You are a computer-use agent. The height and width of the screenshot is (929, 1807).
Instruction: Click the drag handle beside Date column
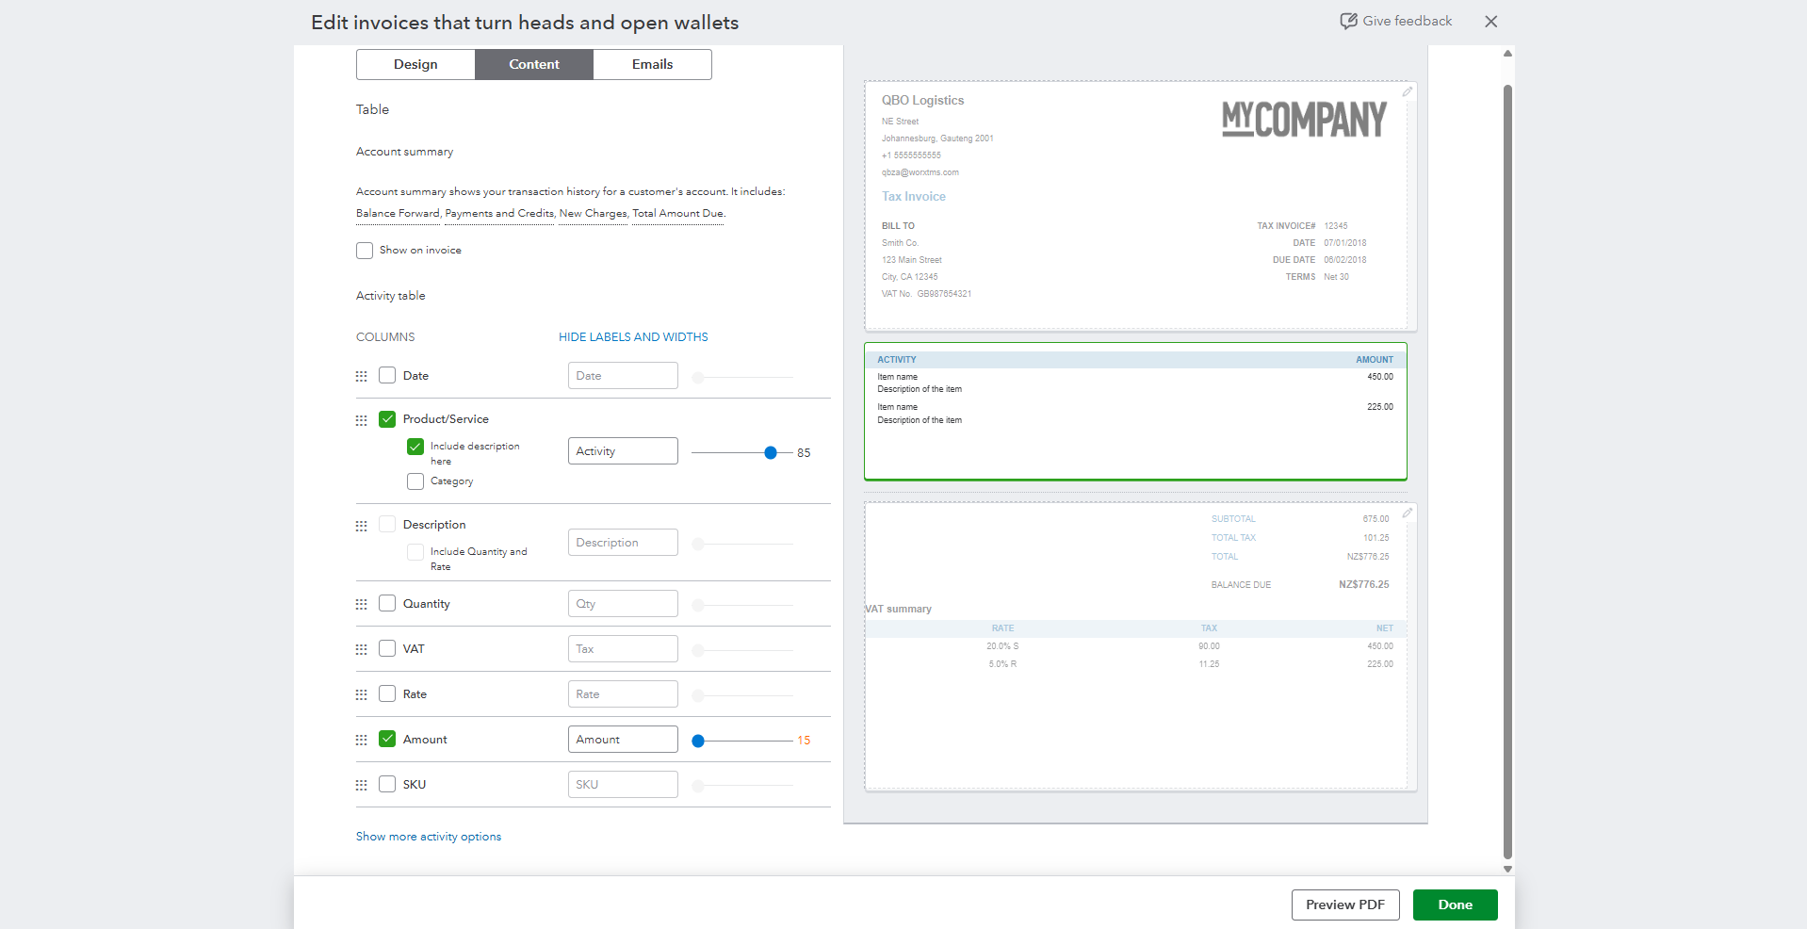pyautogui.click(x=362, y=375)
